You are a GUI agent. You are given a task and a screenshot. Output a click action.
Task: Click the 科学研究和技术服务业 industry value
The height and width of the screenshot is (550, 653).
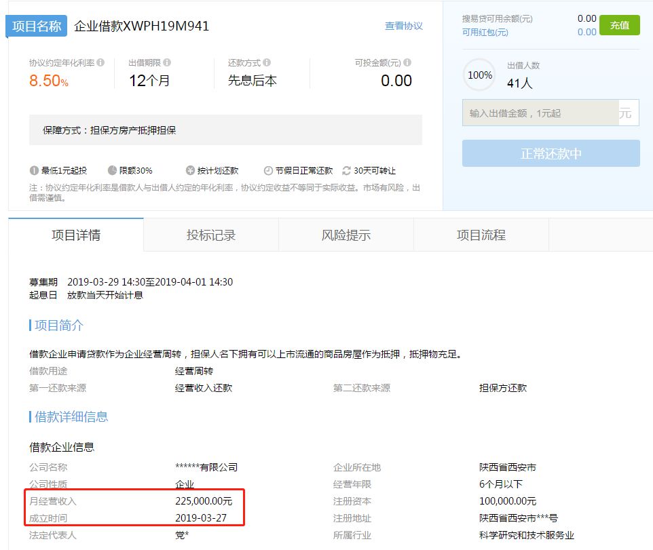tap(526, 535)
